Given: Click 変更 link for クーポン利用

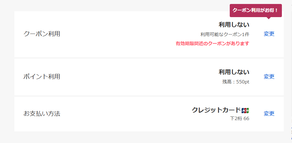Looking at the screenshot, I should coord(269,34).
